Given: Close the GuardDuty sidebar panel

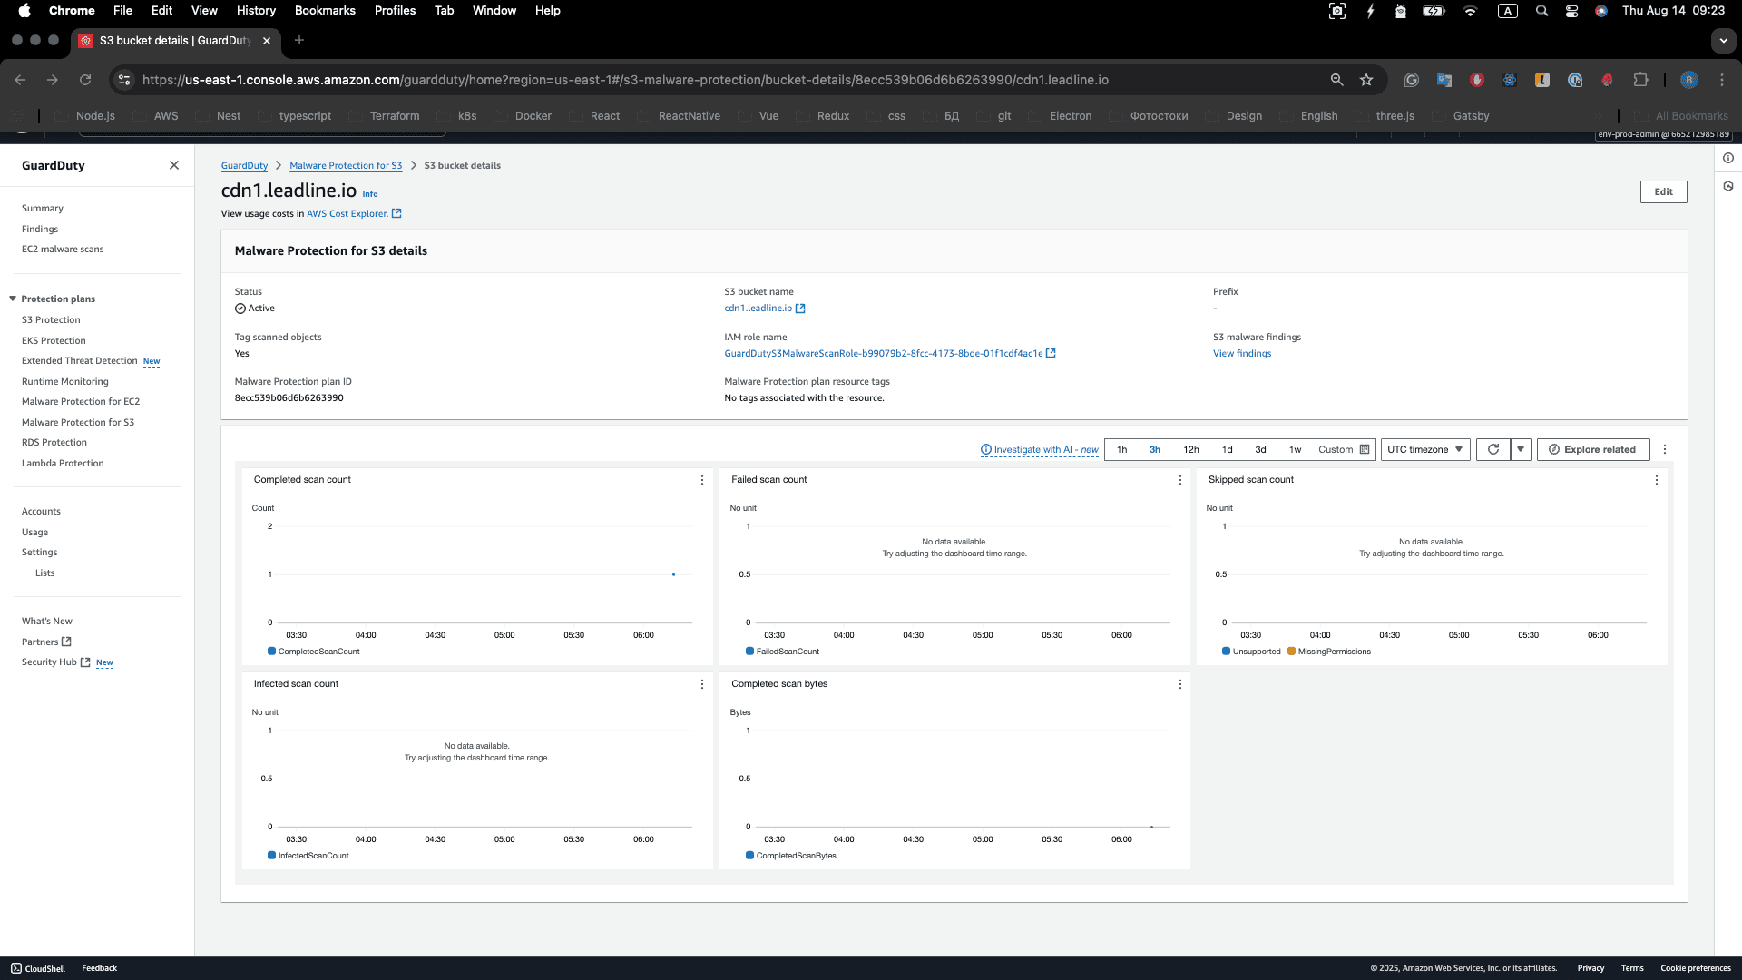Looking at the screenshot, I should coord(174,165).
